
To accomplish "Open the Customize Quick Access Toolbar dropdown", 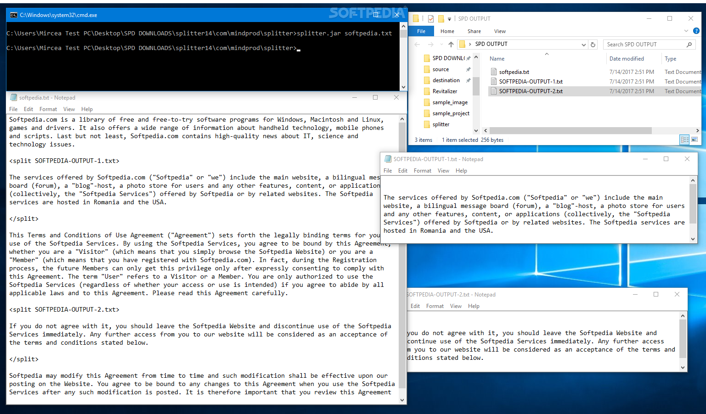I will pyautogui.click(x=449, y=19).
